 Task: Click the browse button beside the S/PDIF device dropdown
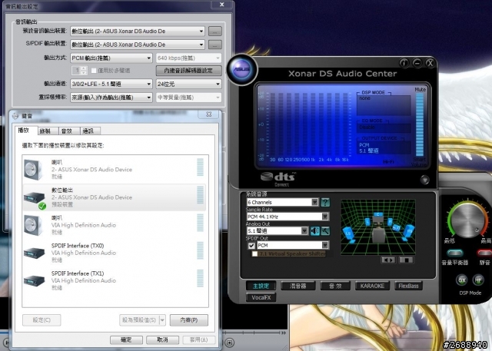tap(215, 45)
